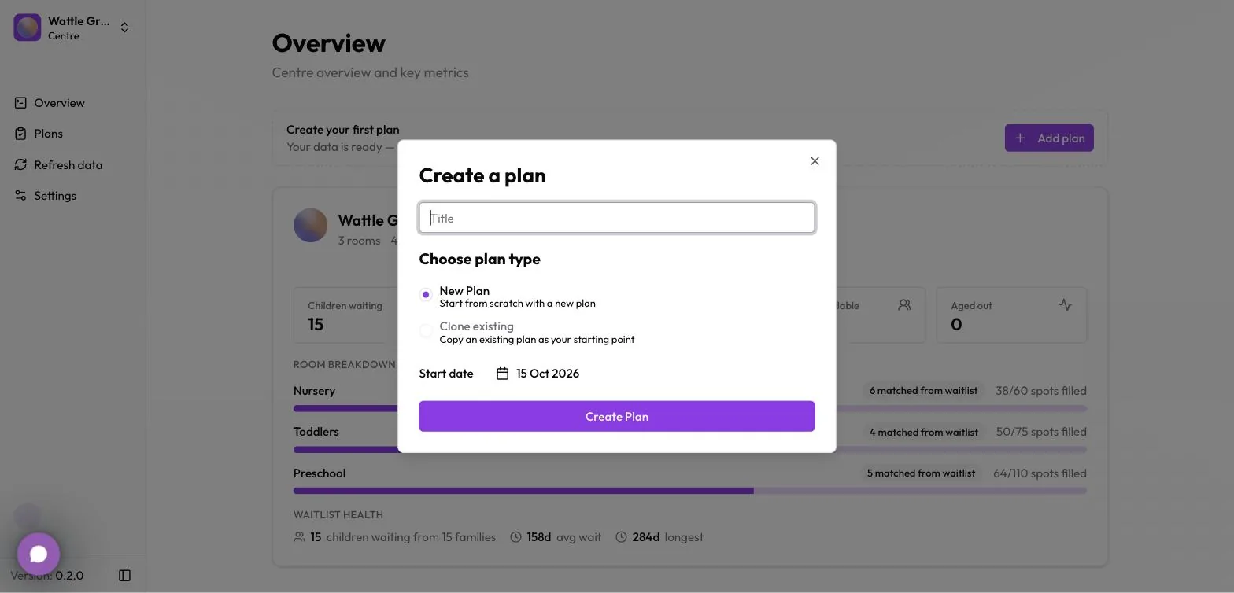Click the '4 matched from waitlist' badge
The image size is (1234, 593).
pyautogui.click(x=923, y=432)
